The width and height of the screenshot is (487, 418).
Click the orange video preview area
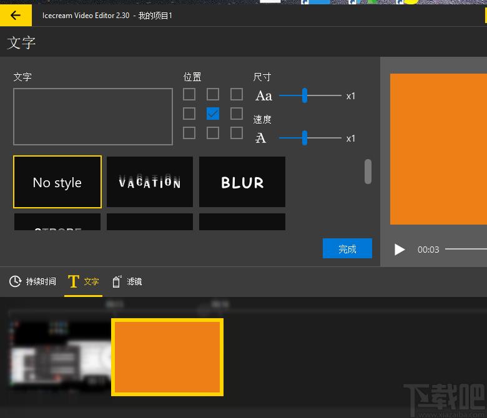pyautogui.click(x=438, y=149)
